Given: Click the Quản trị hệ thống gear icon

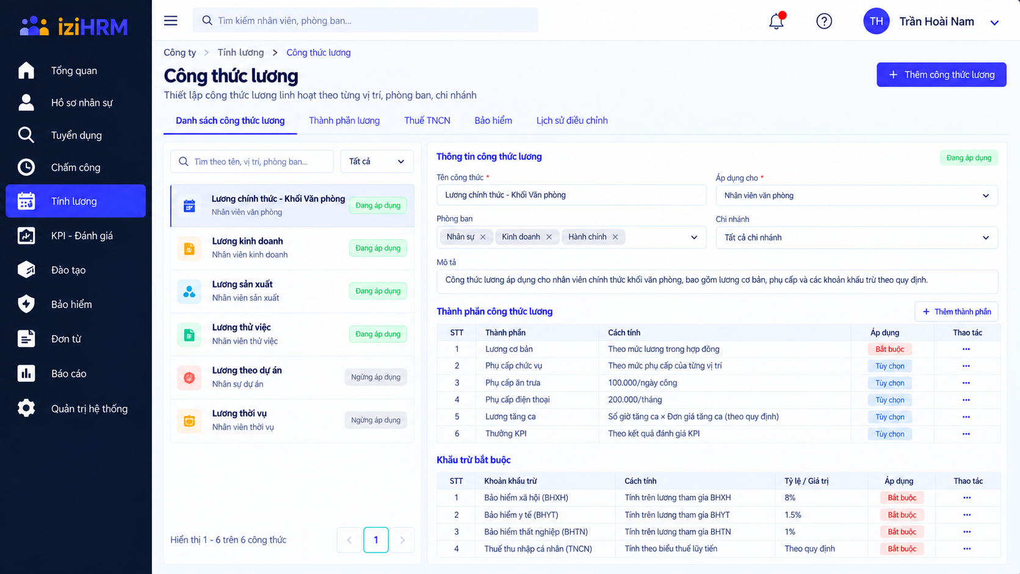Looking at the screenshot, I should 26,408.
